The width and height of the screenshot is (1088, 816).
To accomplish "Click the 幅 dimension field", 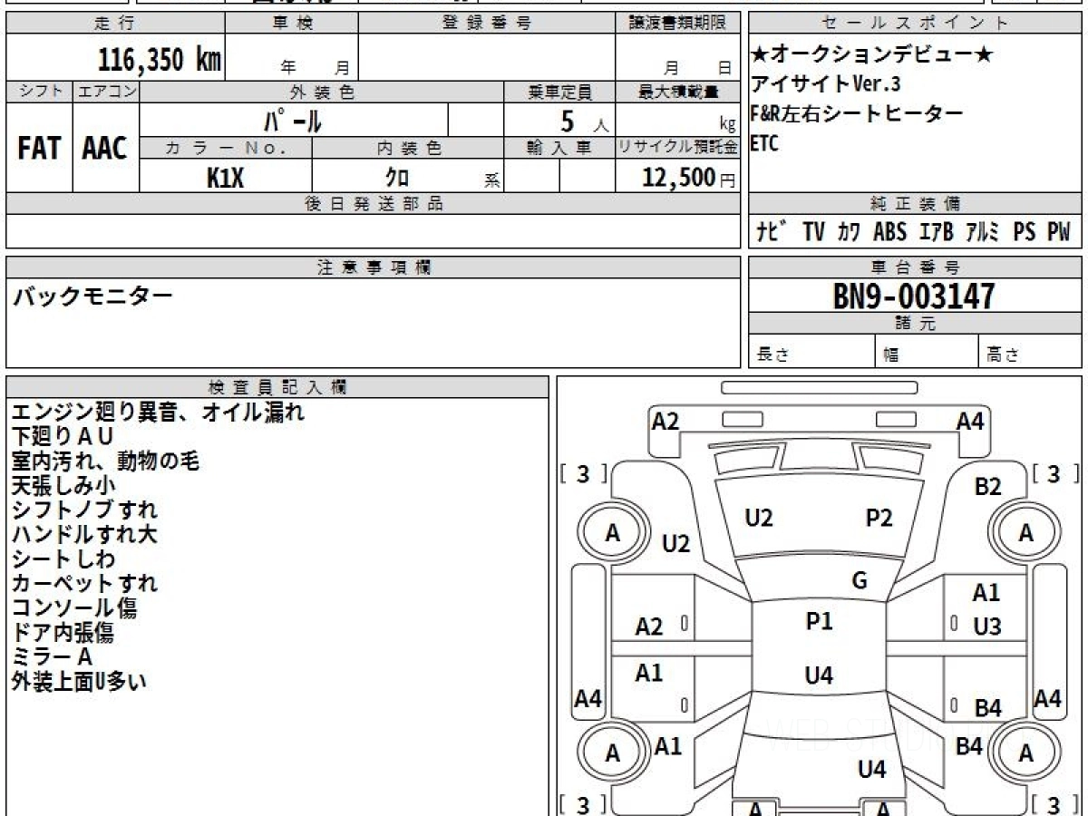I will [x=927, y=351].
